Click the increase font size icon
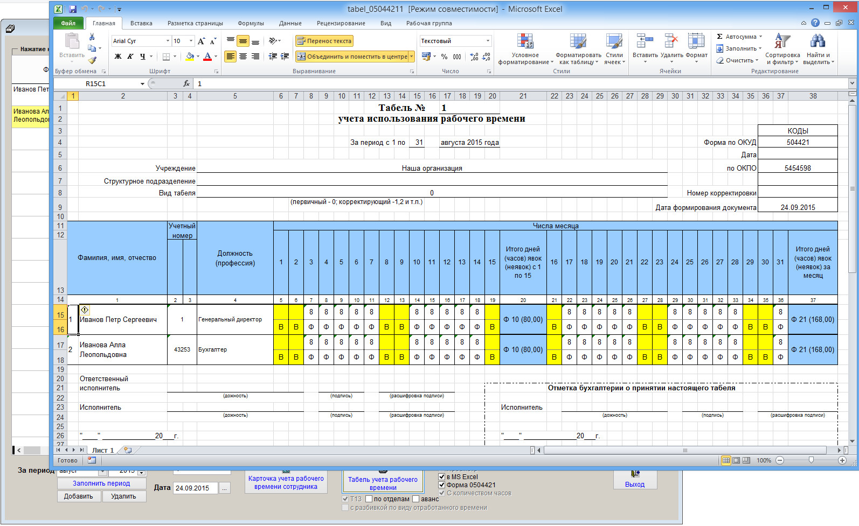This screenshot has height=526, width=859. point(201,41)
